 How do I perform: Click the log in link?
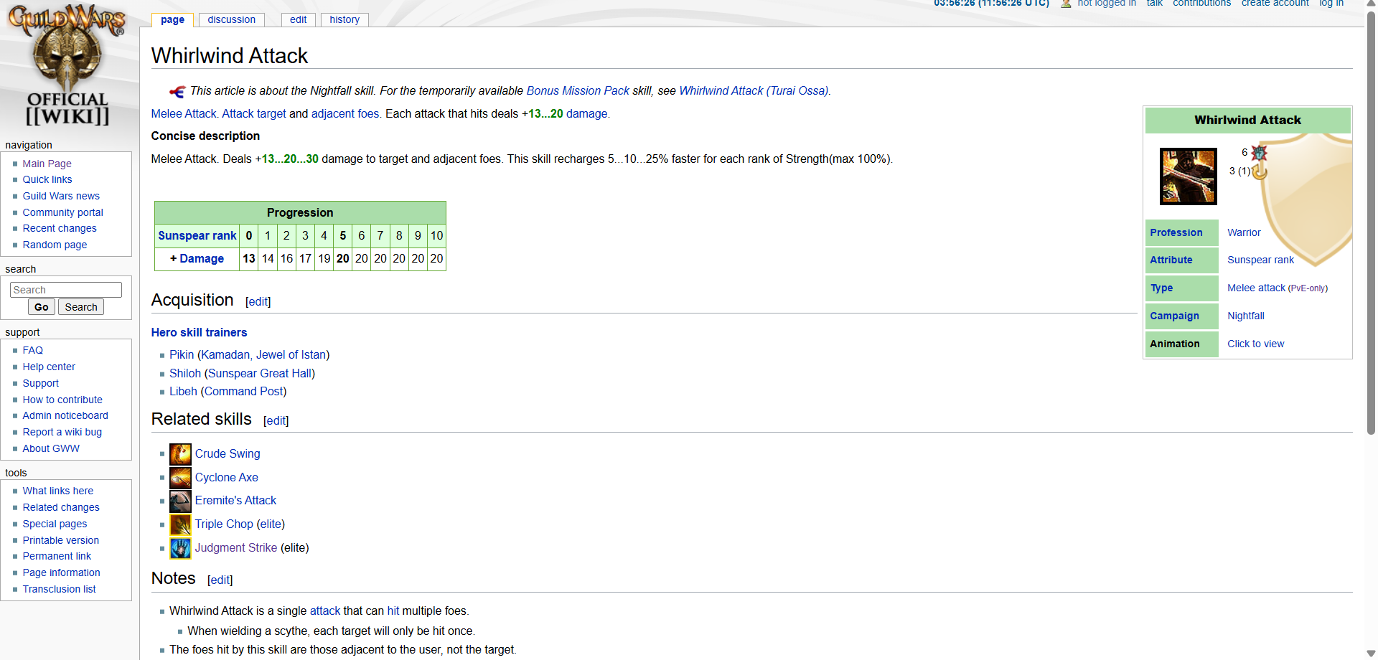point(1331,4)
